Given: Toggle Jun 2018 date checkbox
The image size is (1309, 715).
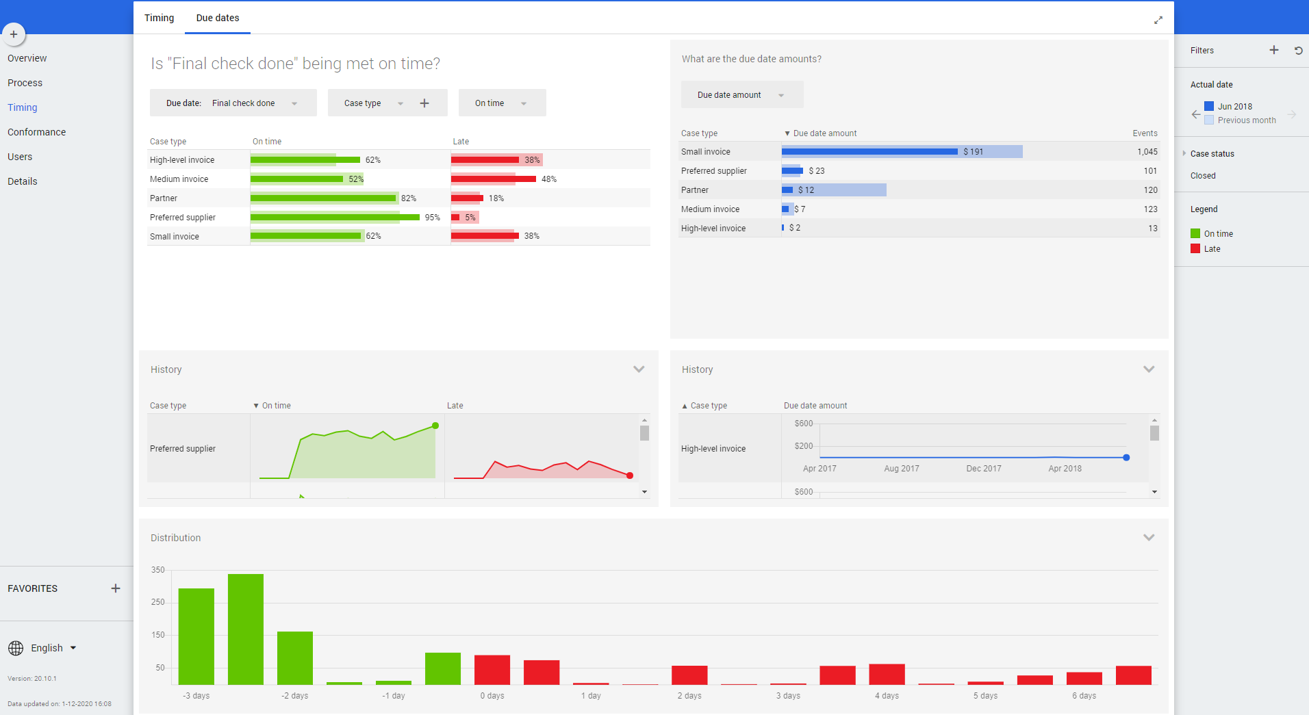Looking at the screenshot, I should click(1209, 106).
